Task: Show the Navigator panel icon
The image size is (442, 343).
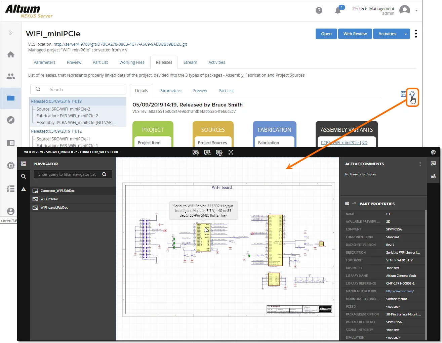Action: click(x=24, y=164)
